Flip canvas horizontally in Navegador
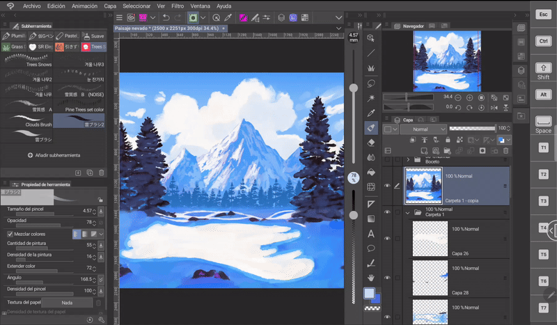This screenshot has height=325, width=557. tap(494, 108)
